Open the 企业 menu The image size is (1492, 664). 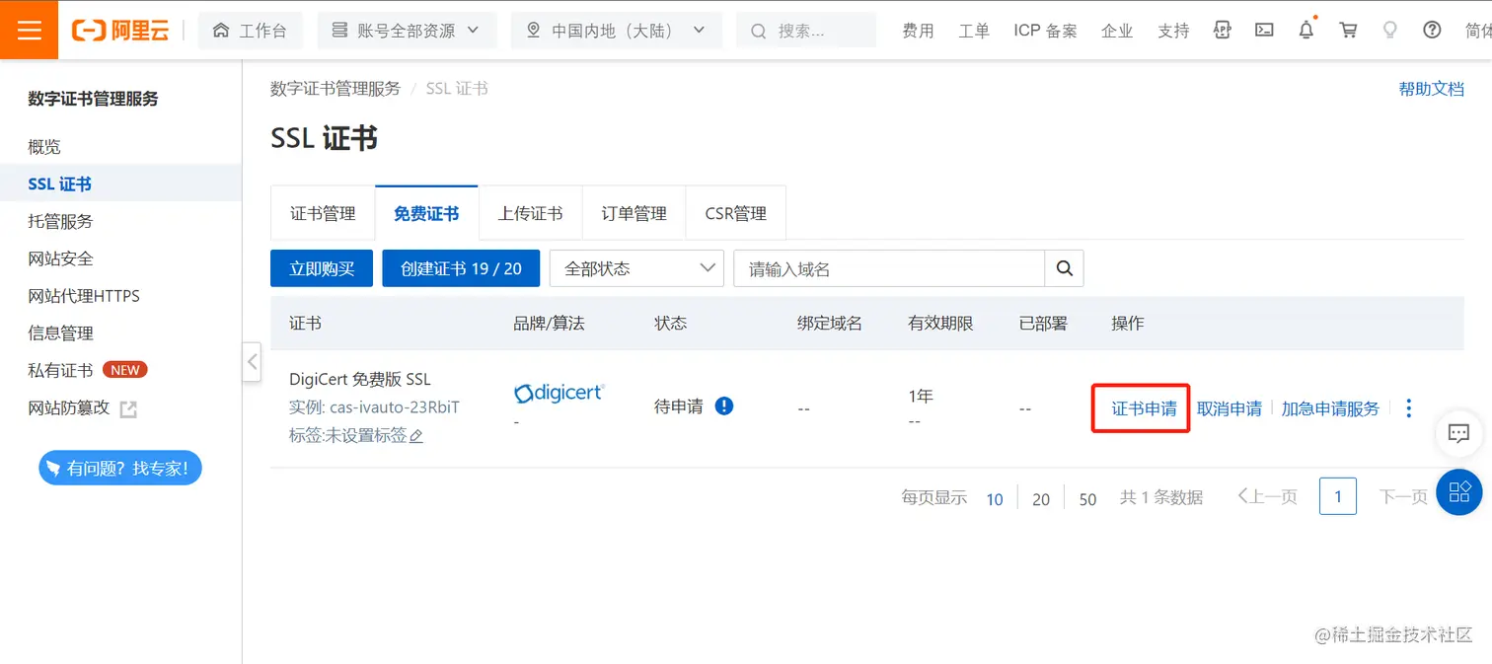click(x=1117, y=31)
